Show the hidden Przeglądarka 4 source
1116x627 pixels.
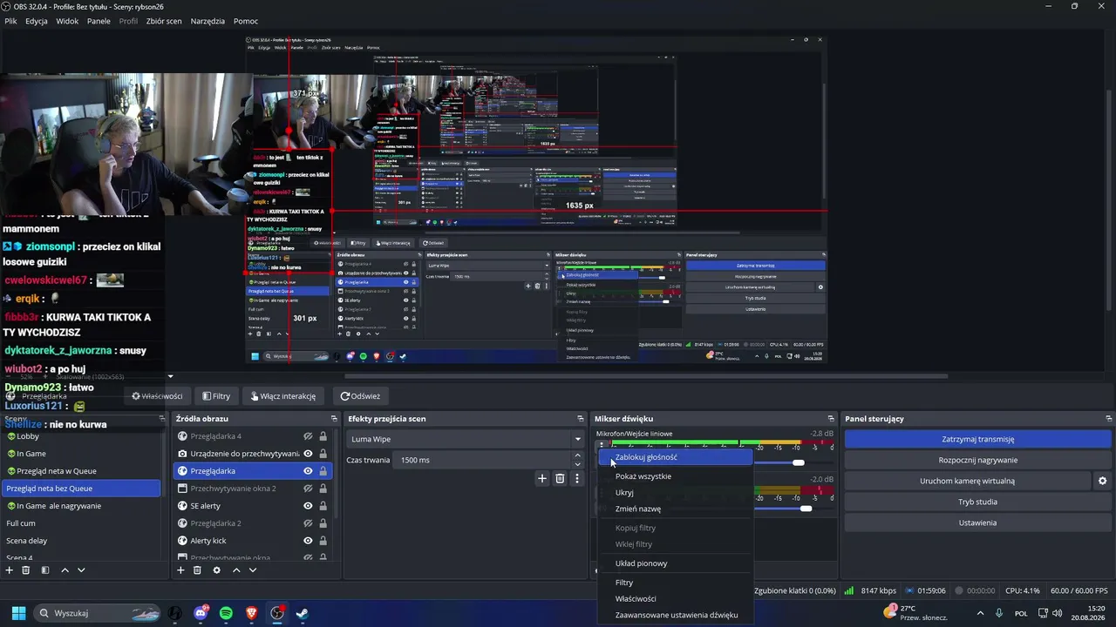pyautogui.click(x=308, y=436)
